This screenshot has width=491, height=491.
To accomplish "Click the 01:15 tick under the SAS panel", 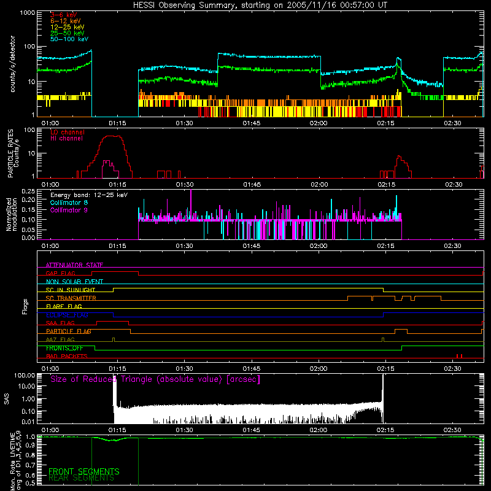I will point(117,430).
